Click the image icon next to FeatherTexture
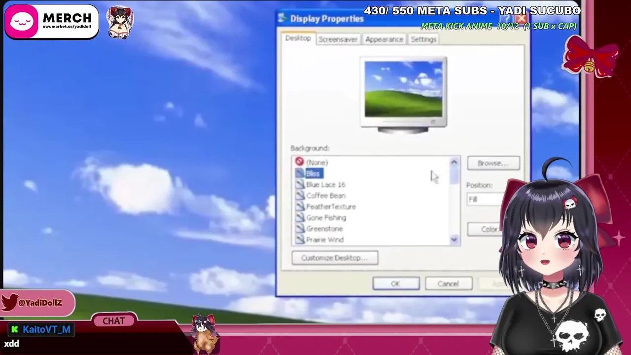The image size is (631, 355). tap(299, 207)
